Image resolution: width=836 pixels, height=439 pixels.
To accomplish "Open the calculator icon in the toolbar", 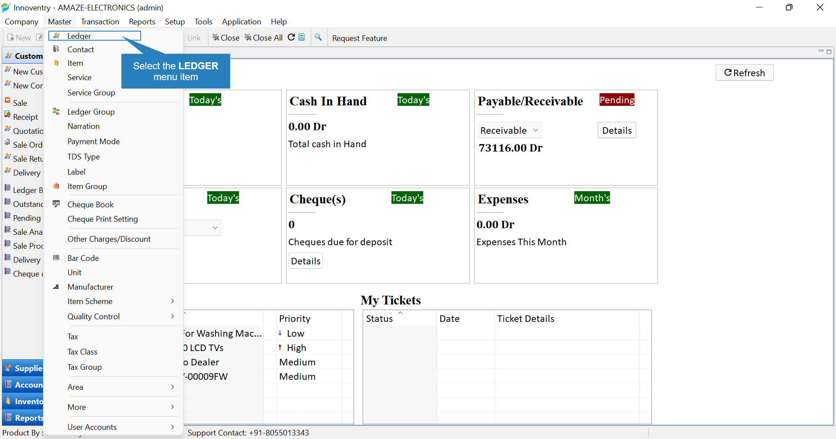I will tap(302, 37).
